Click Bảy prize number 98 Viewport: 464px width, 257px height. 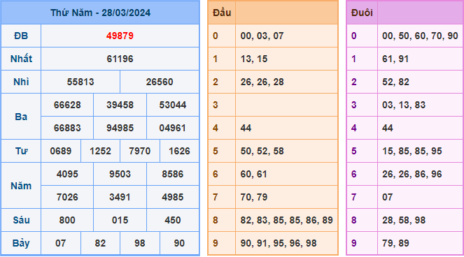coord(140,243)
